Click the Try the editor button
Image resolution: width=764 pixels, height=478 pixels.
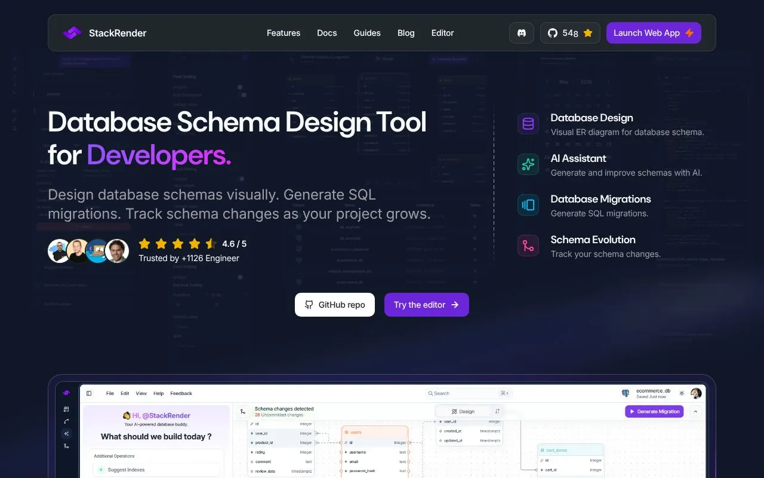[427, 305]
